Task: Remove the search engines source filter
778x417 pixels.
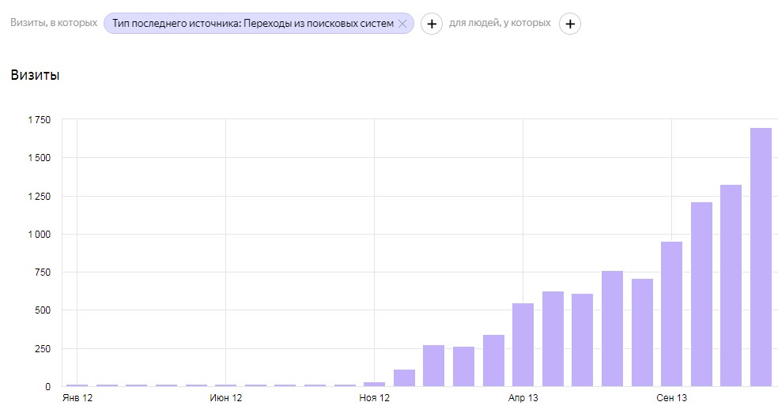Action: [402, 24]
